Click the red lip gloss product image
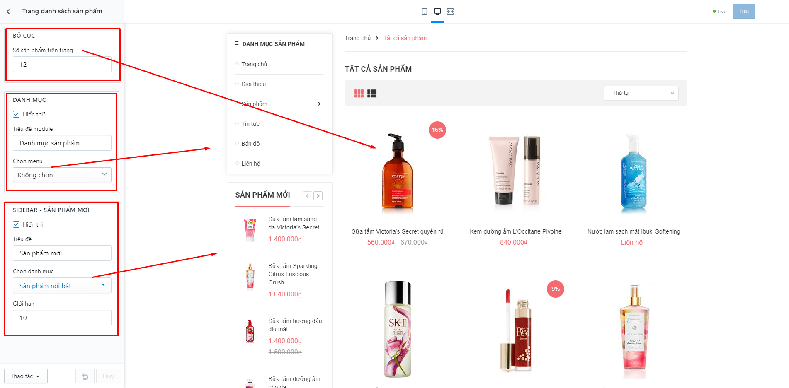Viewport: 789px width, 388px height. click(x=516, y=330)
